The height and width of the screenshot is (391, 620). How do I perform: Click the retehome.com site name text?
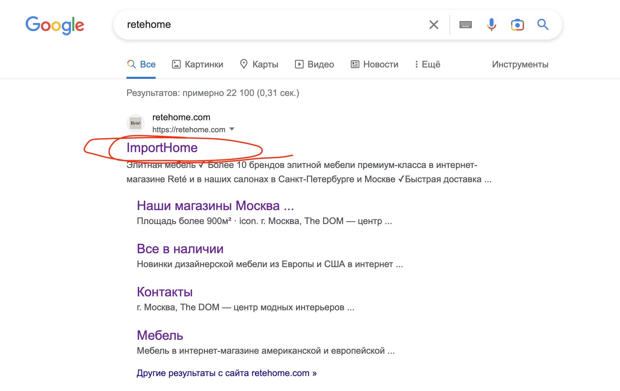(x=181, y=117)
